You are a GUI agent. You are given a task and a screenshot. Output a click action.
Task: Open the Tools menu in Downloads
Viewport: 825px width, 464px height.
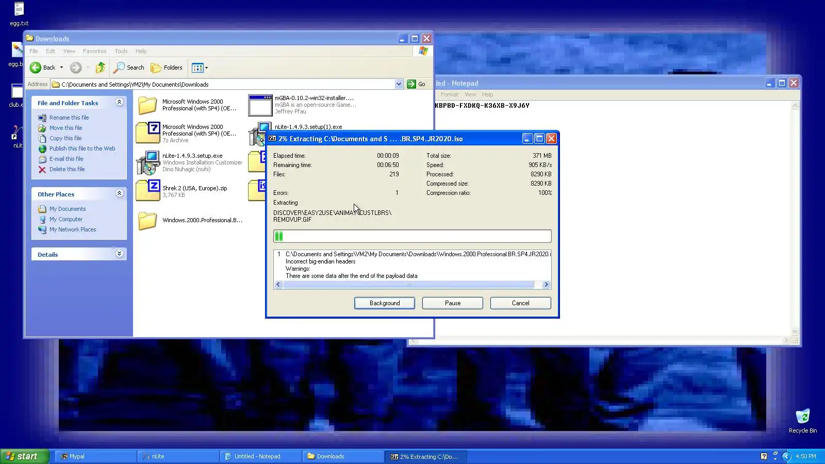click(x=121, y=51)
